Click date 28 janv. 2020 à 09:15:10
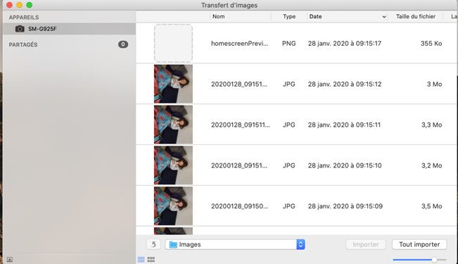 click(x=345, y=165)
